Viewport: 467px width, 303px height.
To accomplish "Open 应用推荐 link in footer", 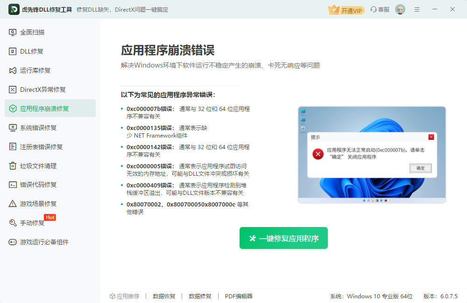I will tap(125, 296).
